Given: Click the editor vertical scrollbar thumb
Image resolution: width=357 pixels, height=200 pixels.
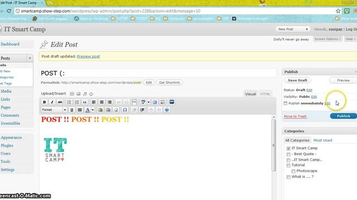Looking at the screenshot, I should click(274, 145).
